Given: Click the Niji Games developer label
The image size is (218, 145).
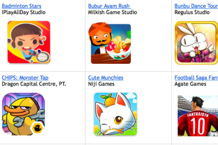Looking at the screenshot, I should click(x=101, y=84).
